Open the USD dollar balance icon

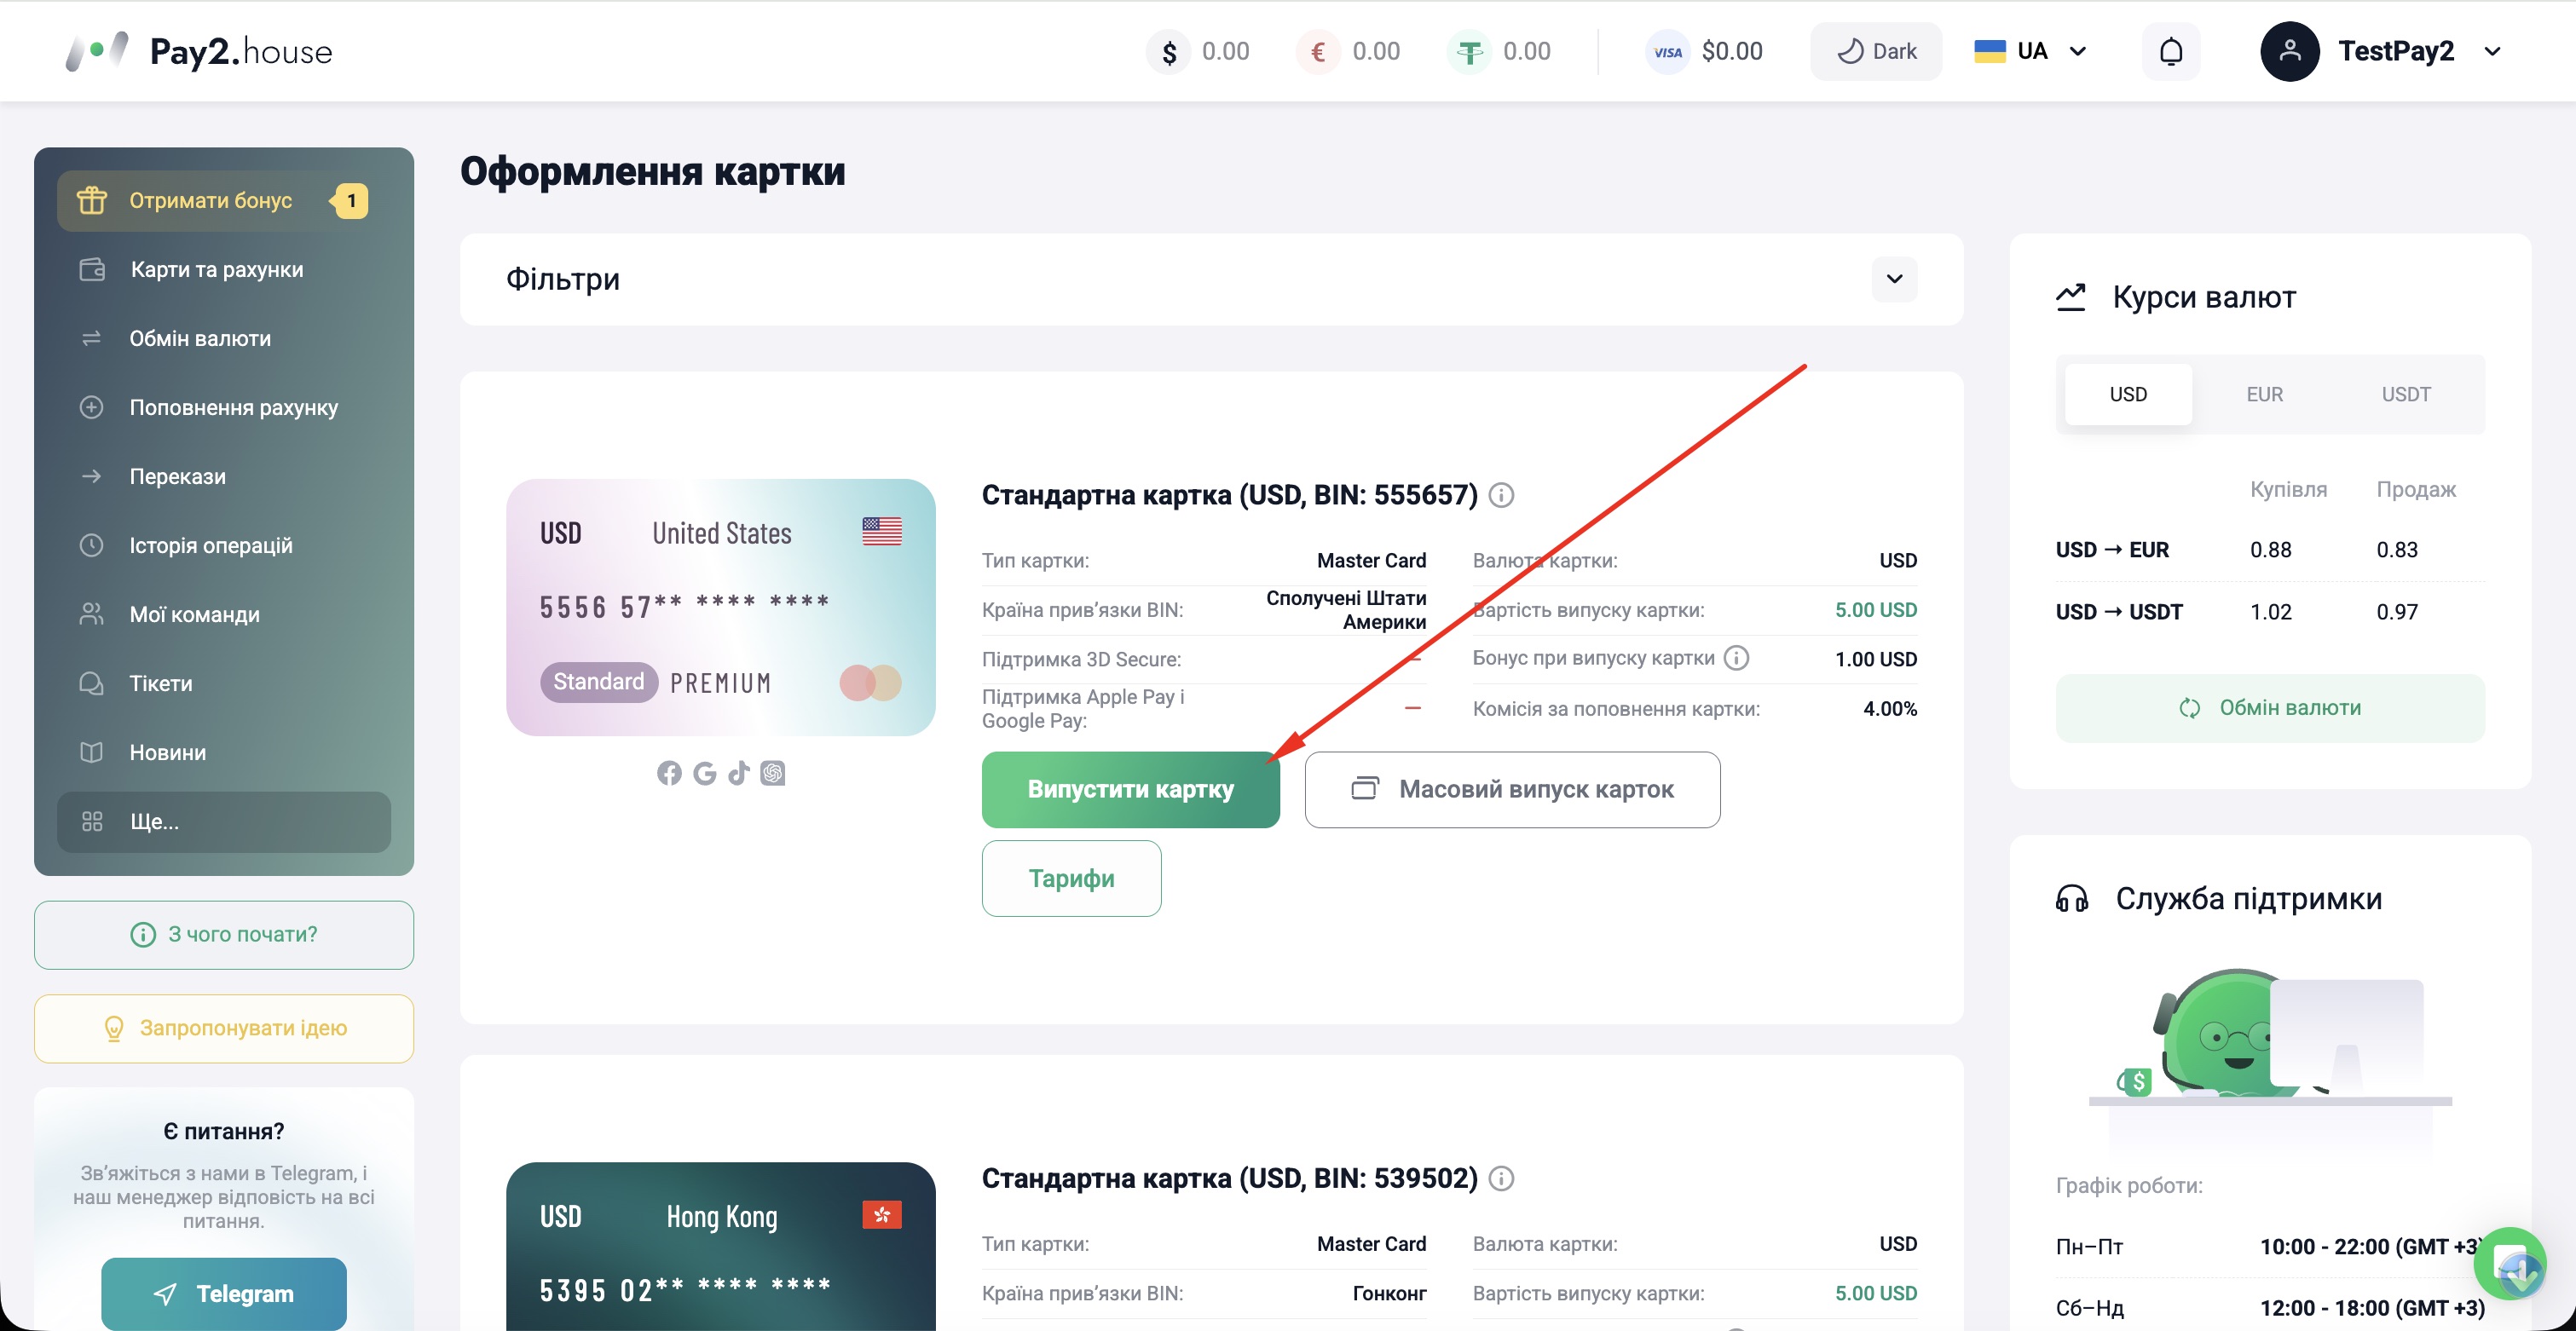(1168, 52)
